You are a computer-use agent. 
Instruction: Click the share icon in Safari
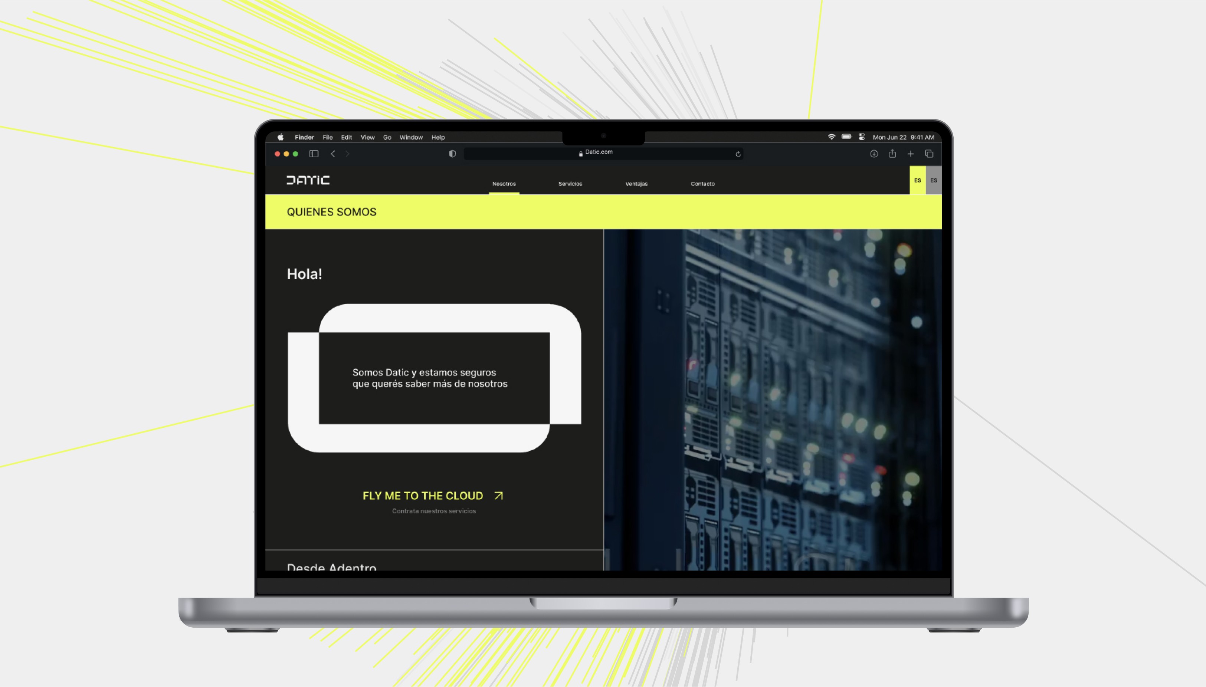pyautogui.click(x=892, y=154)
